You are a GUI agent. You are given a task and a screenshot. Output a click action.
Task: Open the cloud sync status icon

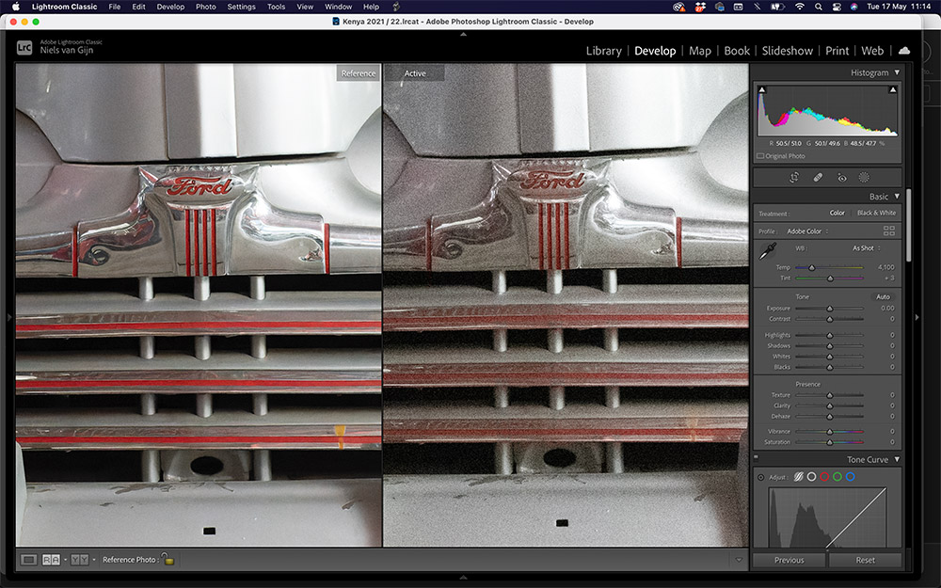[x=904, y=51]
